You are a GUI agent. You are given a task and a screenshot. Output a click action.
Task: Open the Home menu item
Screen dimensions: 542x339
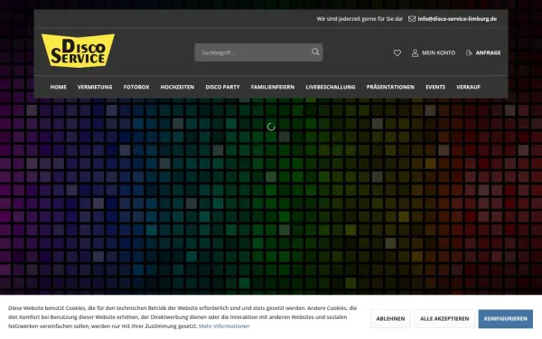(58, 87)
